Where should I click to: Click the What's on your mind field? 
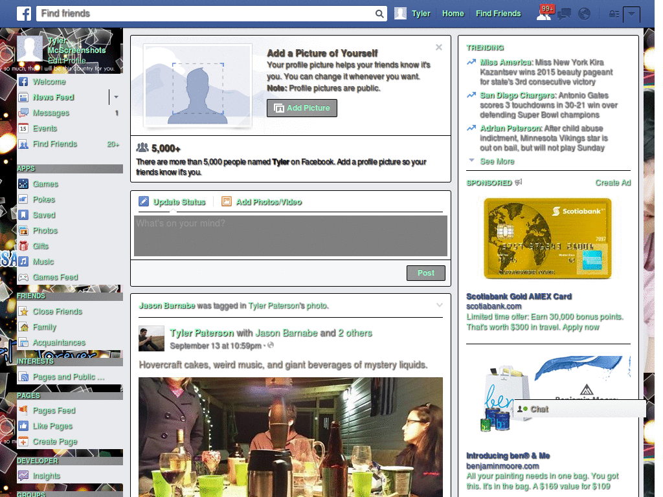point(291,236)
